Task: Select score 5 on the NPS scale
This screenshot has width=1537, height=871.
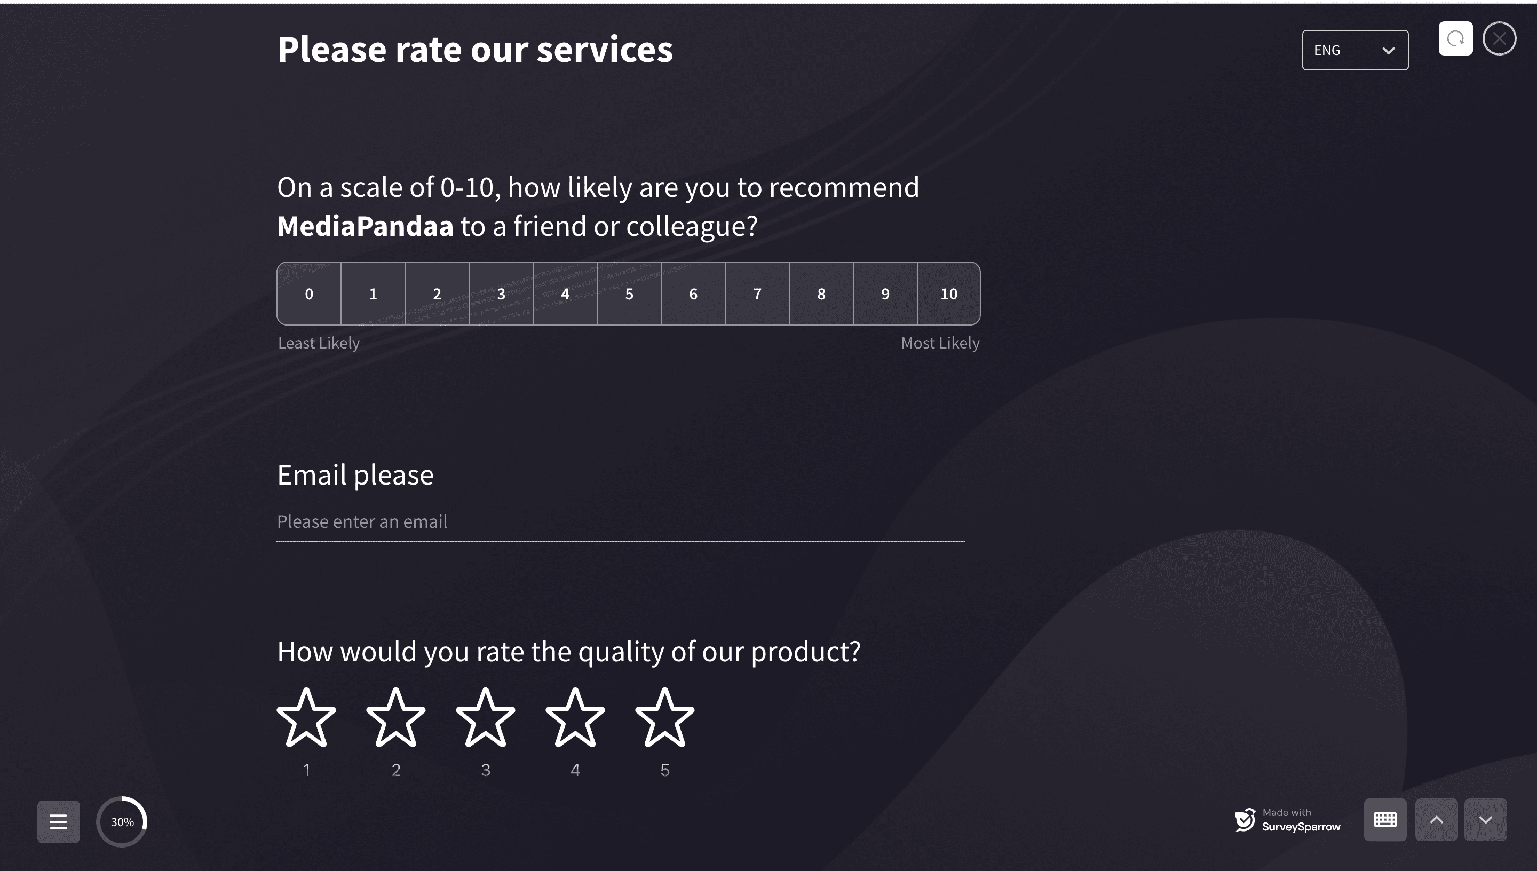Action: tap(629, 294)
